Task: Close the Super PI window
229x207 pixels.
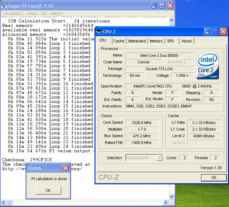Action: point(170,6)
